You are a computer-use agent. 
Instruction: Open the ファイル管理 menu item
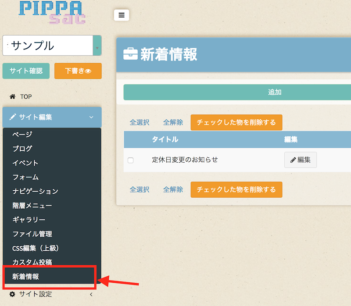tap(32, 234)
